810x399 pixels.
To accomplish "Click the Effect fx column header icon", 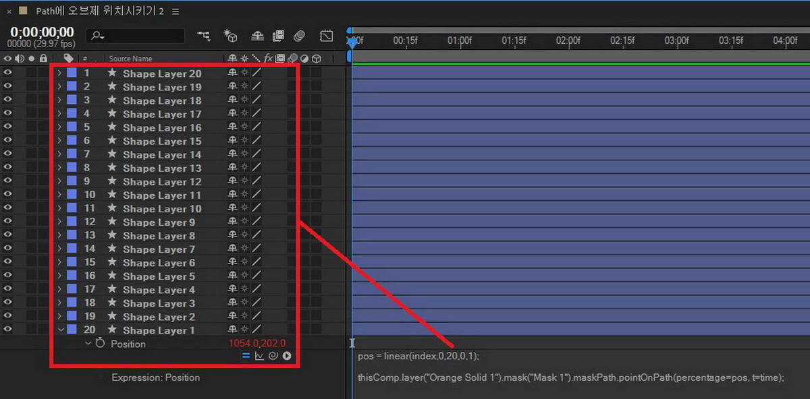I will click(268, 59).
